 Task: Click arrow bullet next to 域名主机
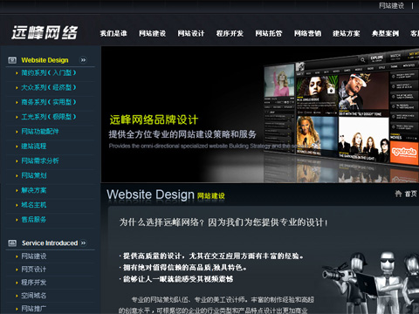point(17,205)
